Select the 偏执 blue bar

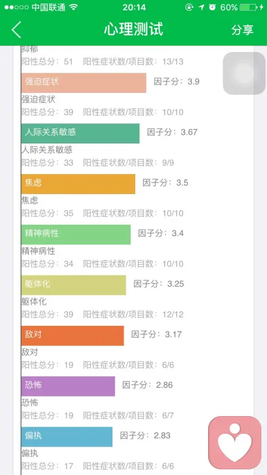pos(67,437)
